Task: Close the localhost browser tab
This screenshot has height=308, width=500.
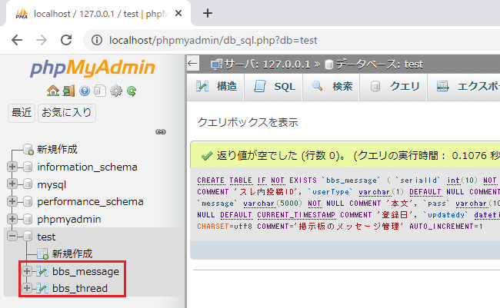Action: [178, 13]
